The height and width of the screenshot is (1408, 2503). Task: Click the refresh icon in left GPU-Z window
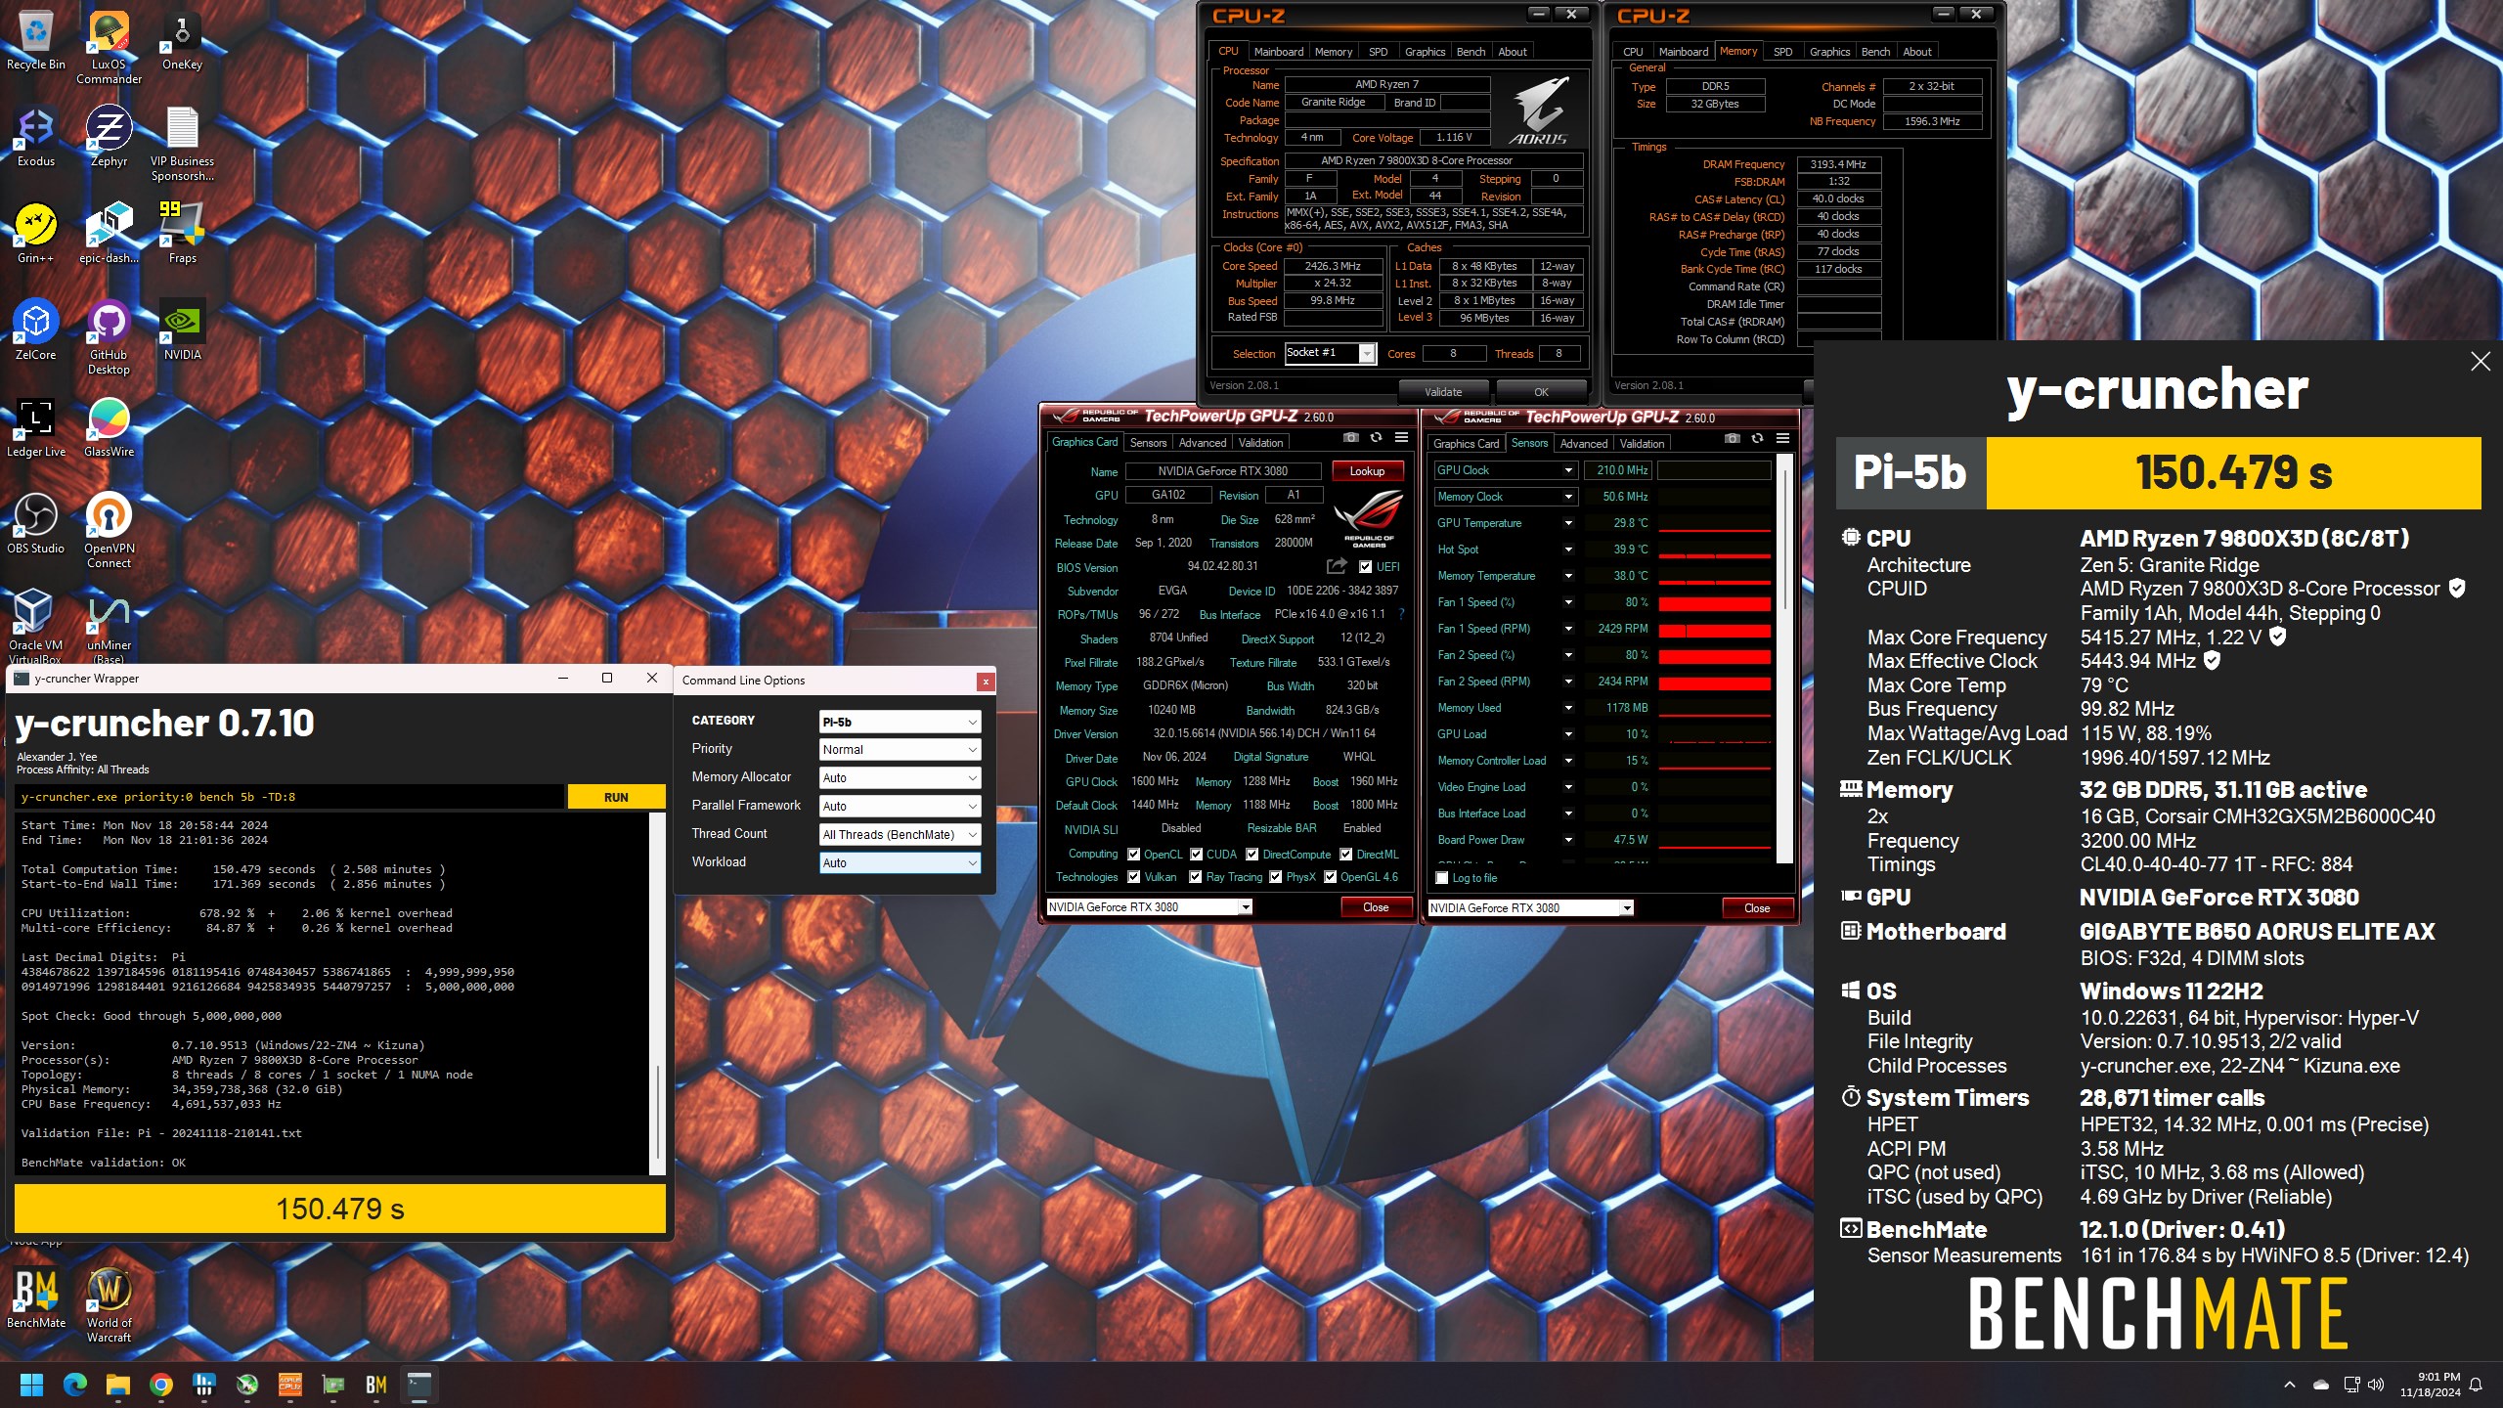1376,438
